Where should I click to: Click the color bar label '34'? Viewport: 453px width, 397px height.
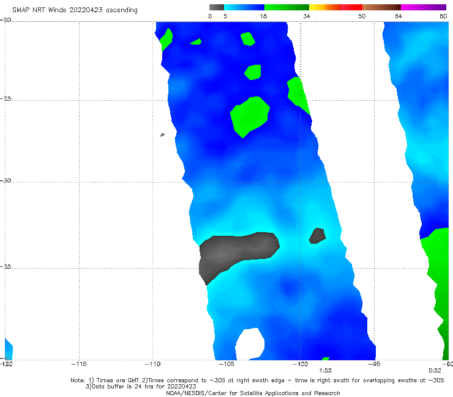[x=307, y=16]
